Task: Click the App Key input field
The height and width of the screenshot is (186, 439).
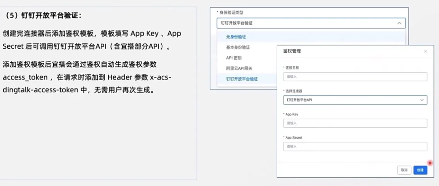Action: point(355,123)
